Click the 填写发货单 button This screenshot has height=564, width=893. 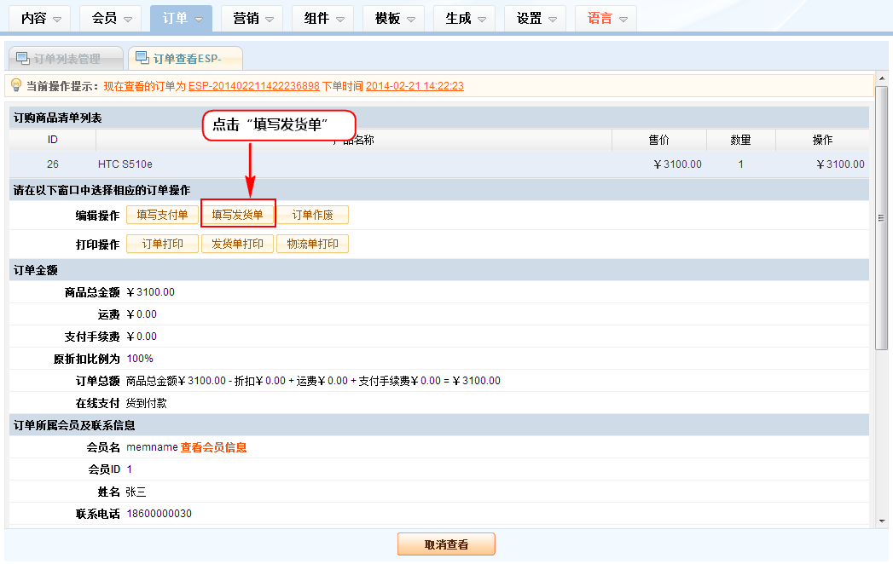[x=238, y=215]
